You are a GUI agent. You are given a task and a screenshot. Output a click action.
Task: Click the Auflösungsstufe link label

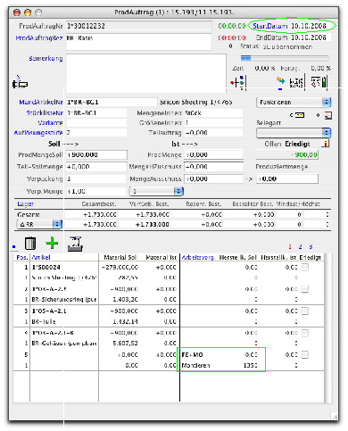coord(38,133)
